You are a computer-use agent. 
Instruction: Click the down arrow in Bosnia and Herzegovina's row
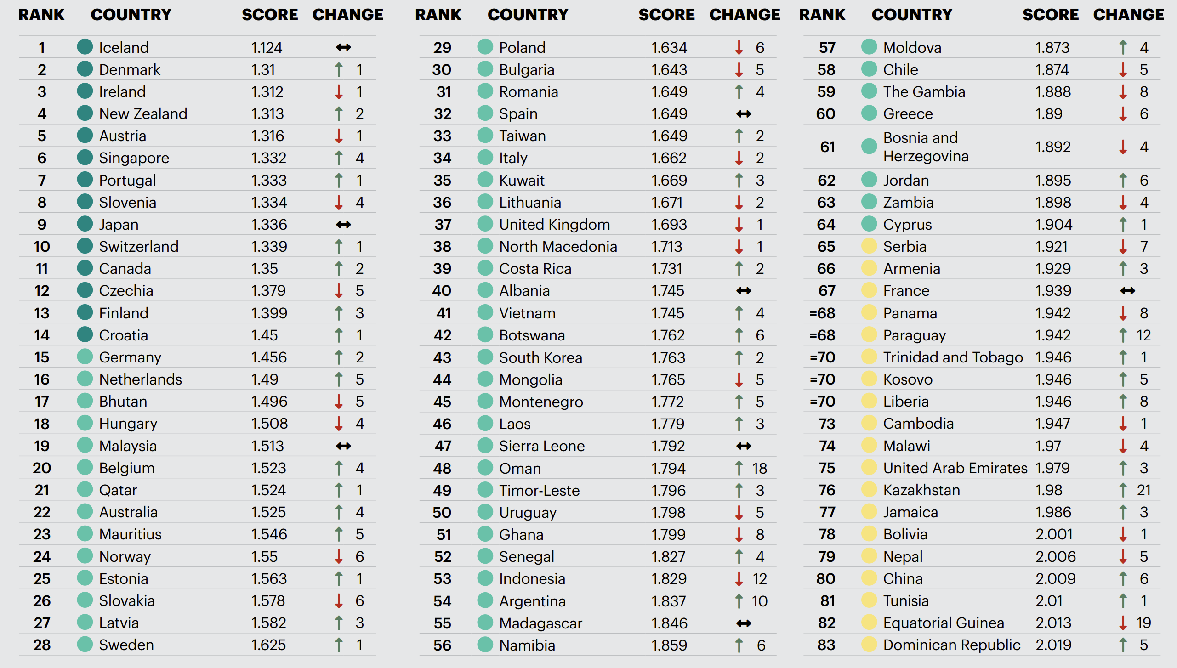pyautogui.click(x=1123, y=147)
